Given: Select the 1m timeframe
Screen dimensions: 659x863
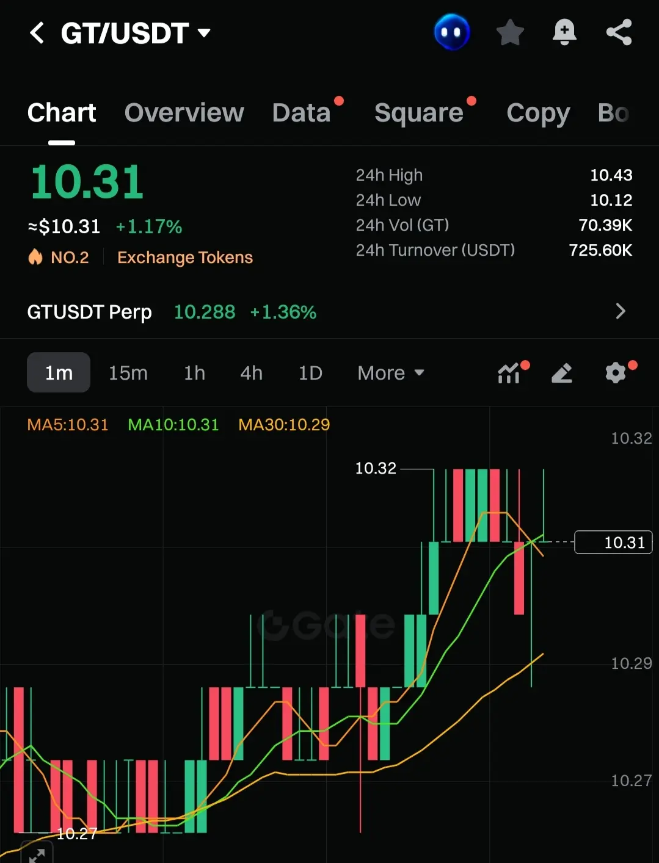Looking at the screenshot, I should [x=59, y=372].
